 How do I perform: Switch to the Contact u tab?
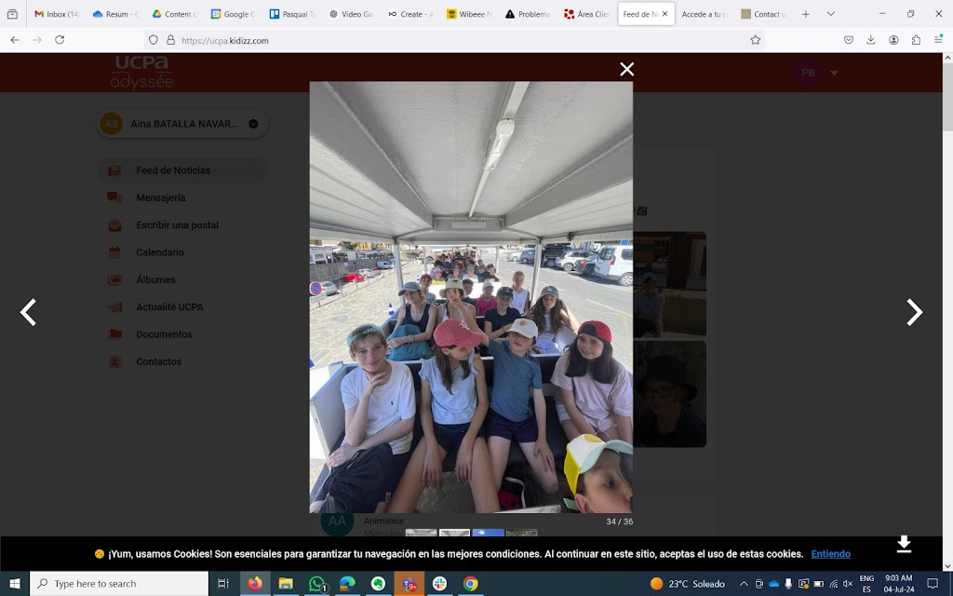tap(764, 14)
